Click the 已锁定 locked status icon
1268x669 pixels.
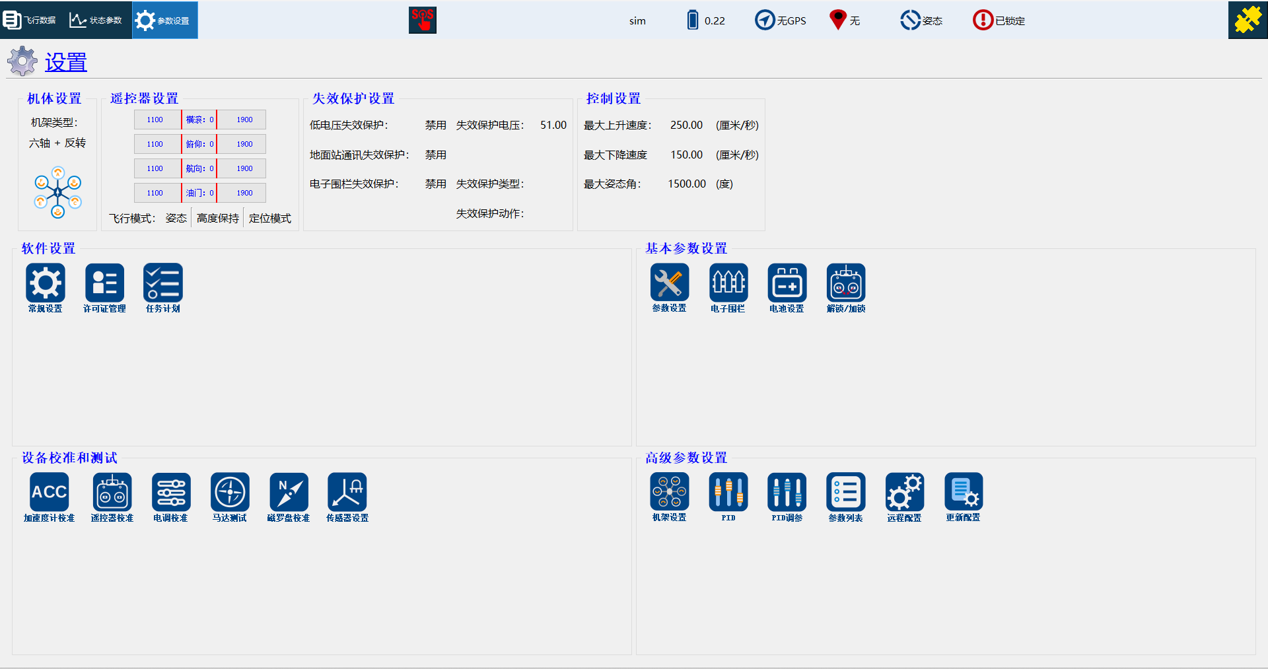point(983,20)
